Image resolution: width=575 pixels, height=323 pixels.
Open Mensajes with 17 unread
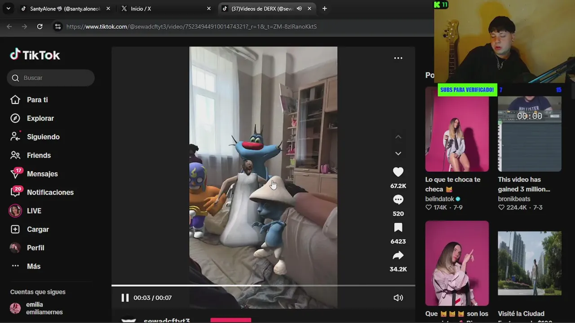coord(42,174)
